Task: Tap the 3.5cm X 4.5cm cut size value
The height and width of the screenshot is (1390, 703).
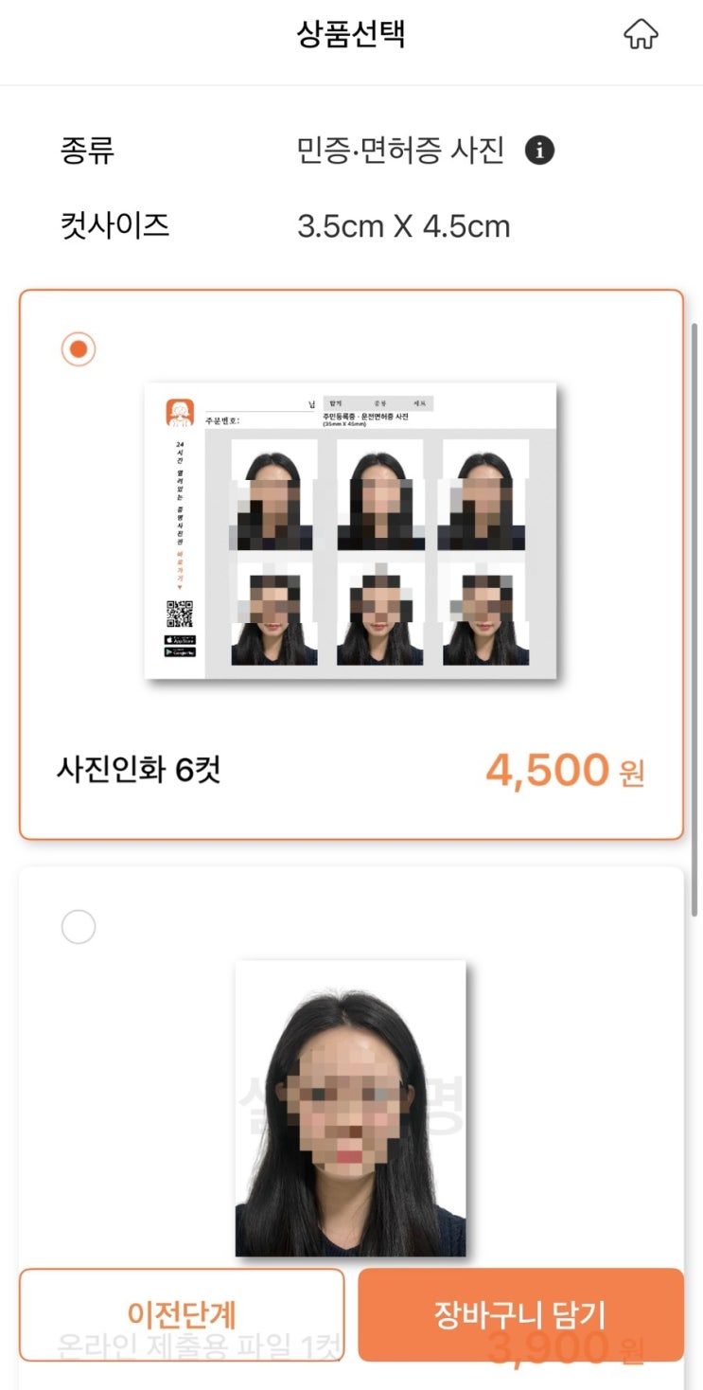Action: (x=404, y=227)
